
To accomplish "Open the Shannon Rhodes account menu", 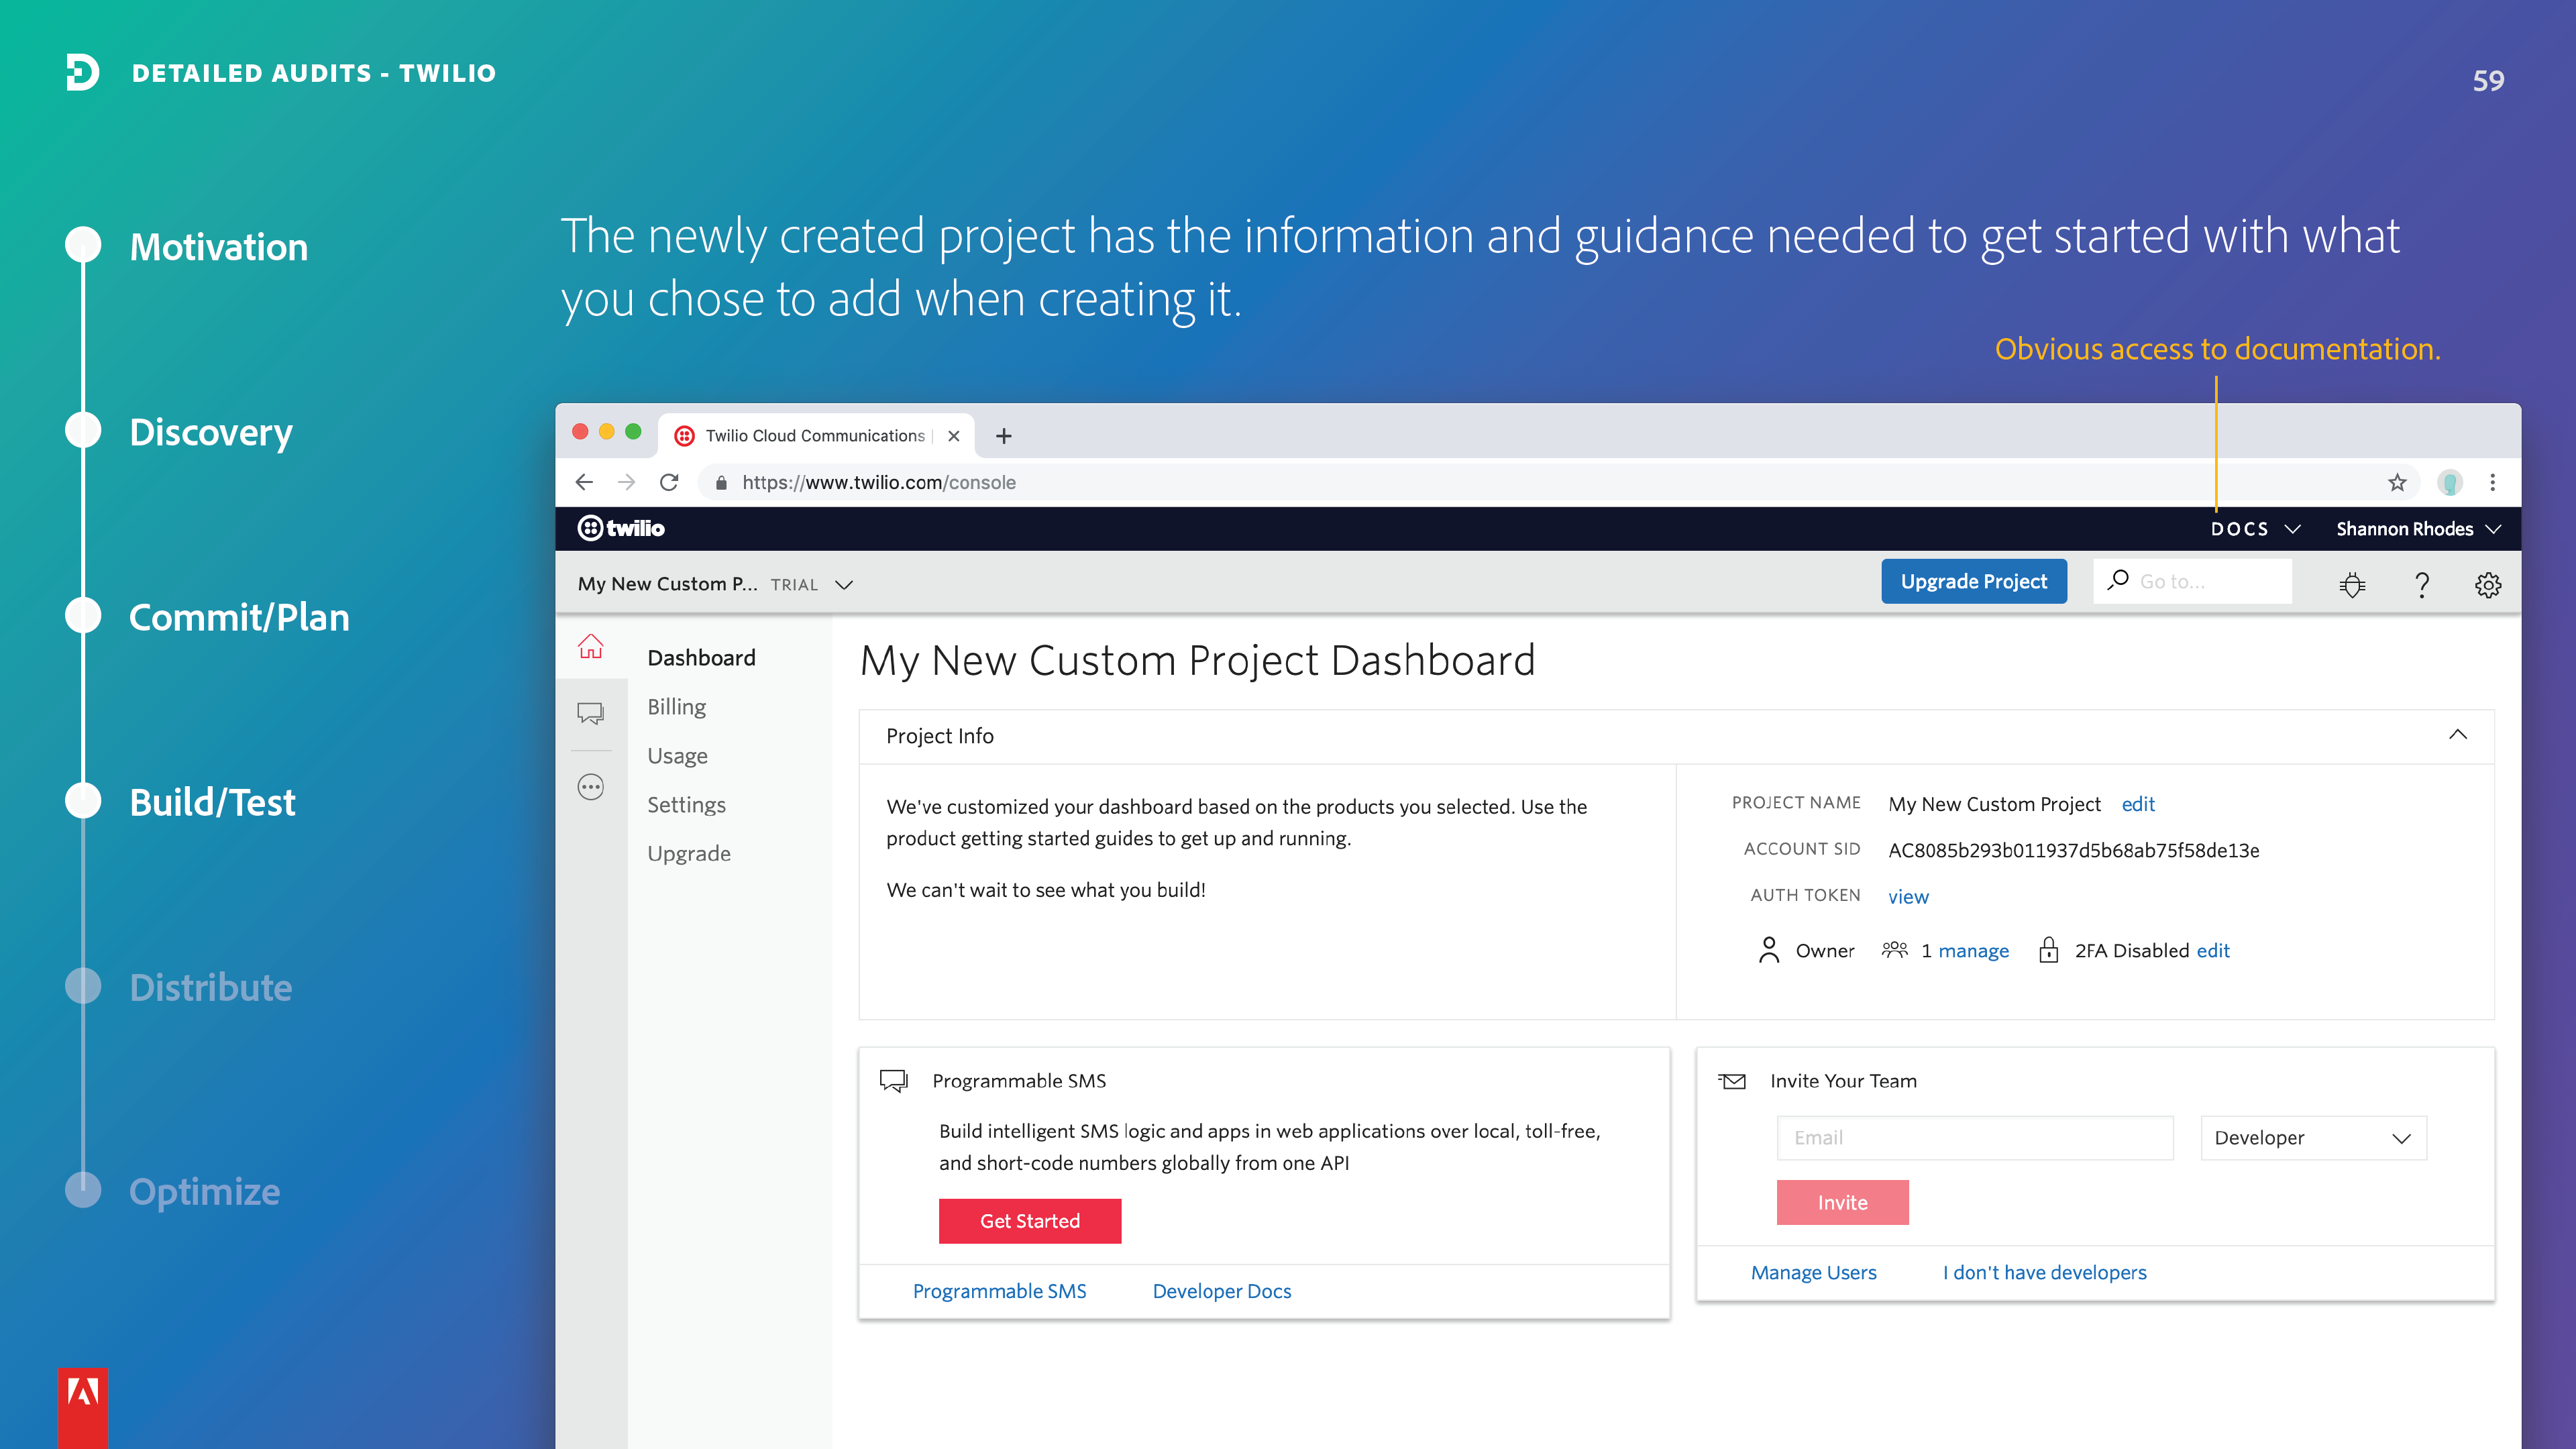I will [2418, 529].
